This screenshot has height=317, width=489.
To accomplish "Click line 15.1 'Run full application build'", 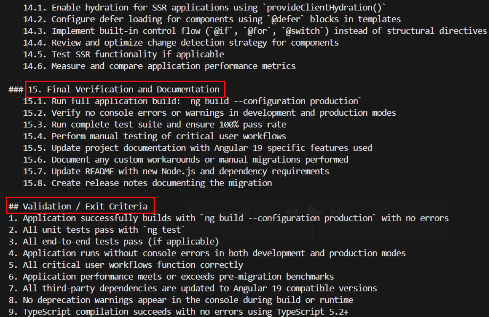I will pyautogui.click(x=192, y=101).
